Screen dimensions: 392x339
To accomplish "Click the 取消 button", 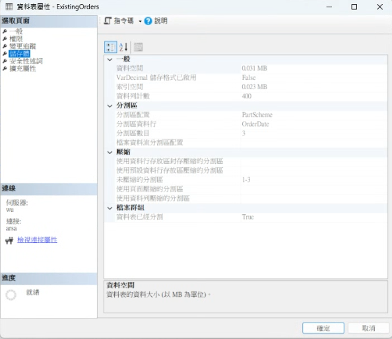I will [x=369, y=328].
